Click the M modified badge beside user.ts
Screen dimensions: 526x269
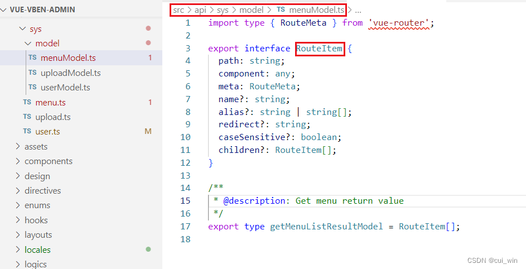tap(148, 131)
